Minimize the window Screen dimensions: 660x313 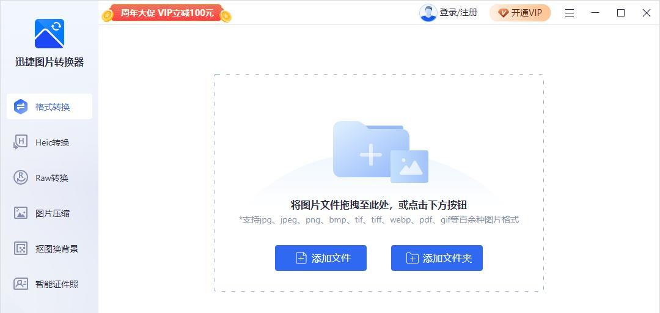pyautogui.click(x=595, y=13)
